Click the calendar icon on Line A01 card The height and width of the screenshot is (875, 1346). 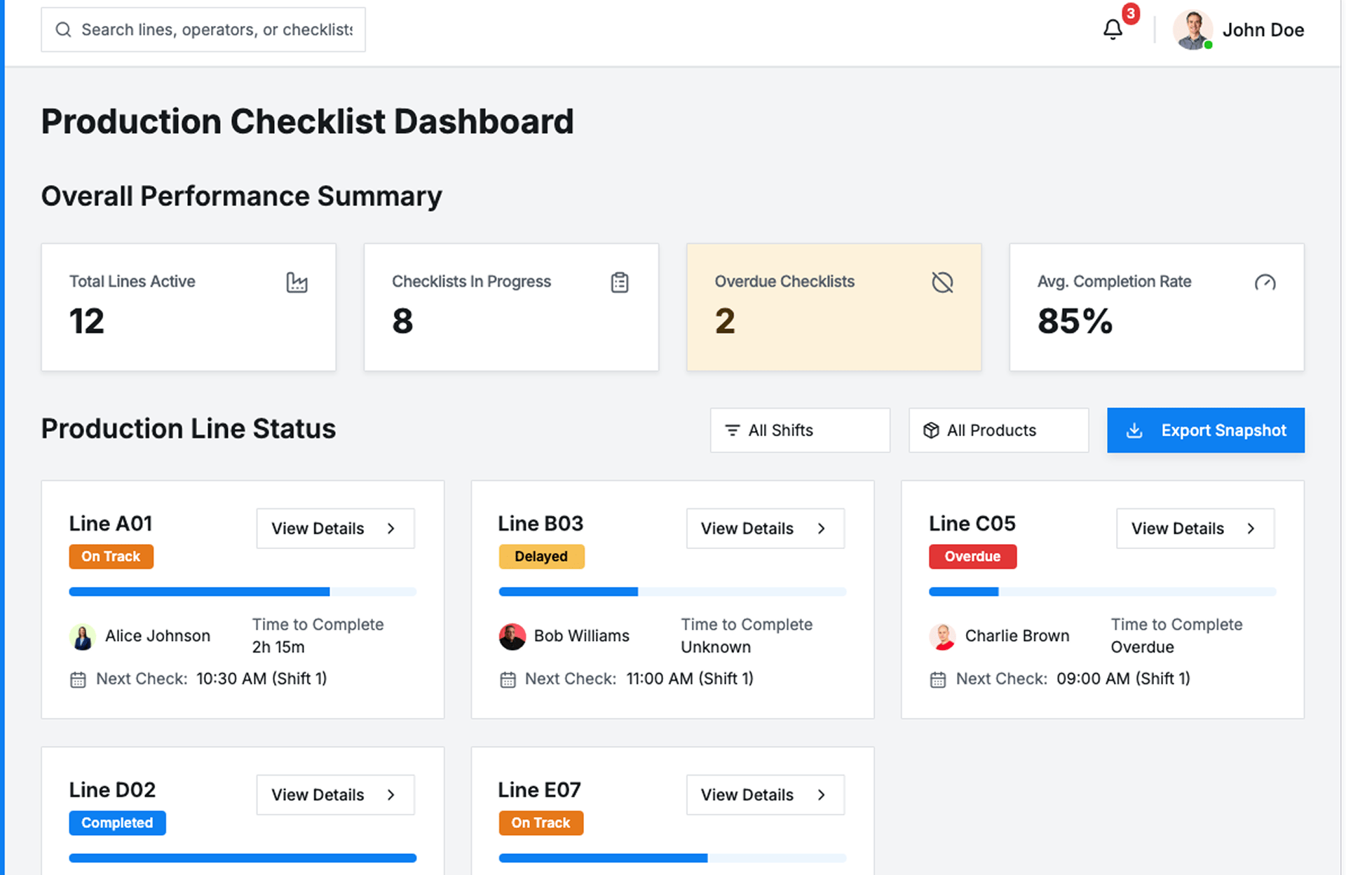click(78, 679)
